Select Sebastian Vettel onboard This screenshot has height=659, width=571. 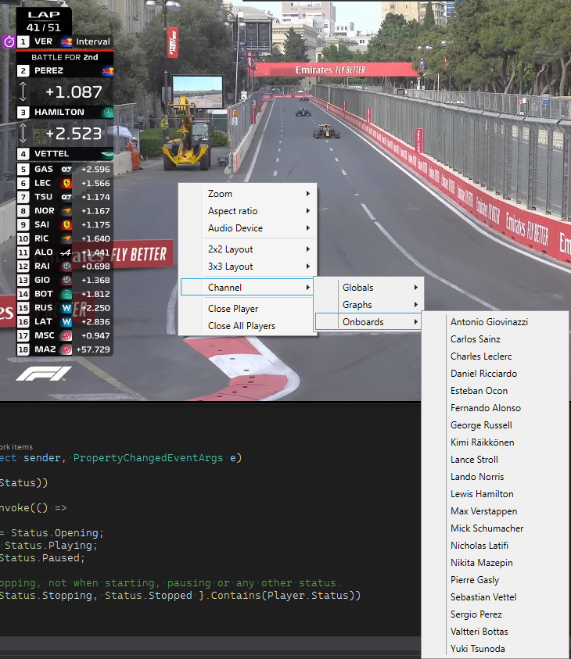click(x=495, y=597)
